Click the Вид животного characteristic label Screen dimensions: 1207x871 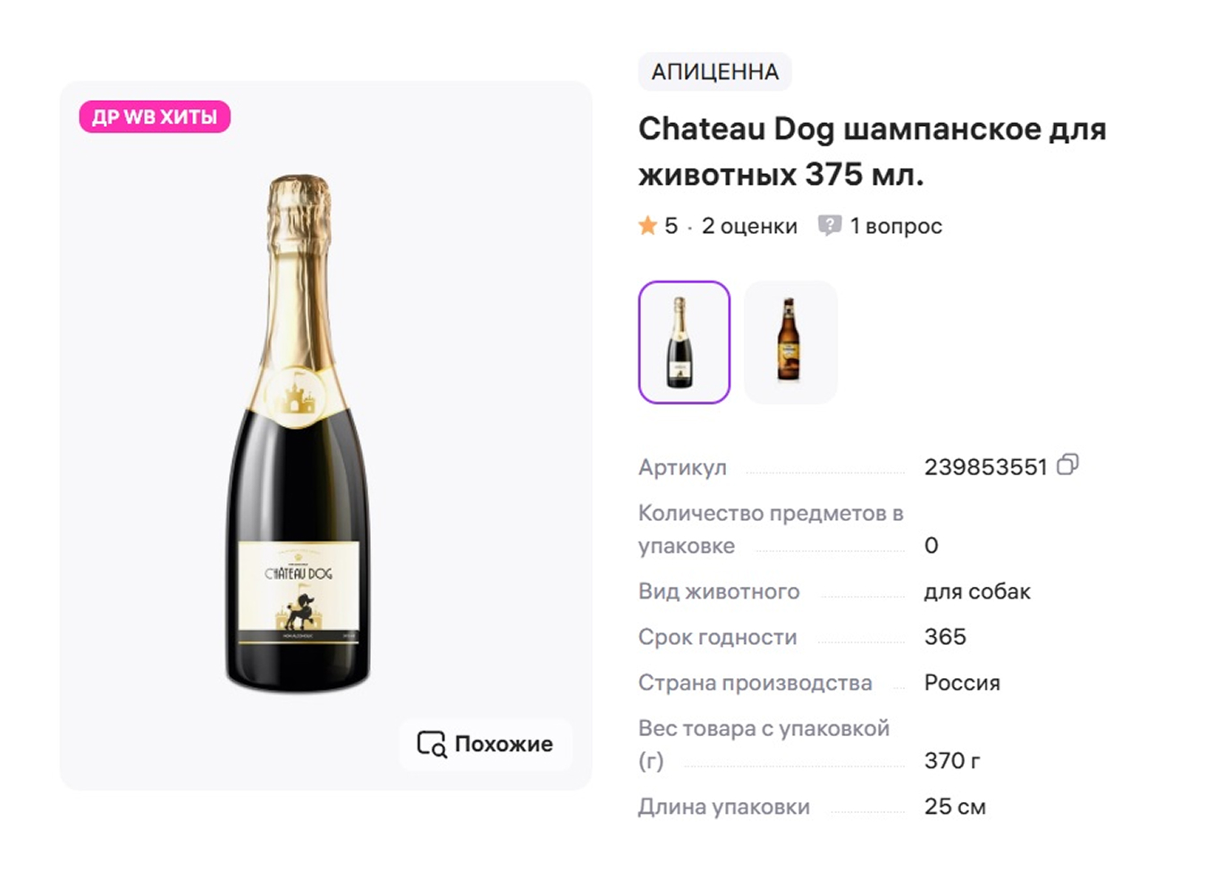719,591
